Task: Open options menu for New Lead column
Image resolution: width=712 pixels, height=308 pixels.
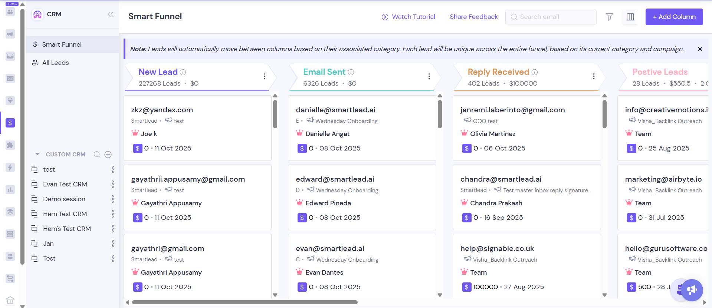Action: coord(265,76)
